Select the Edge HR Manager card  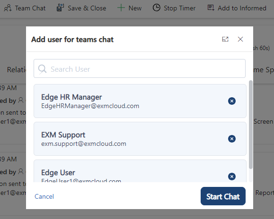[140, 101]
